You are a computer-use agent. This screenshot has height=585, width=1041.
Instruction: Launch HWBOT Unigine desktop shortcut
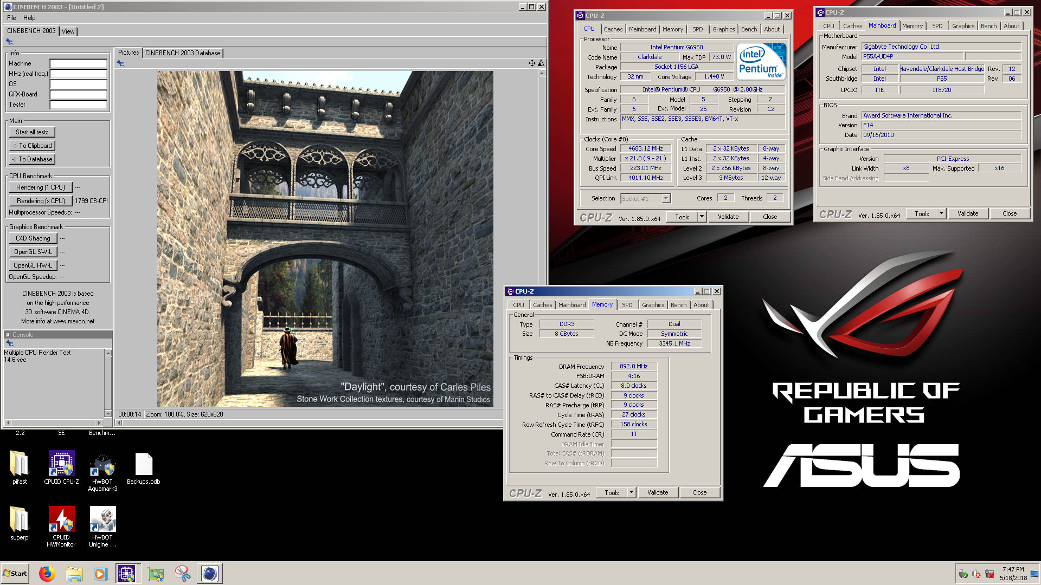[102, 527]
